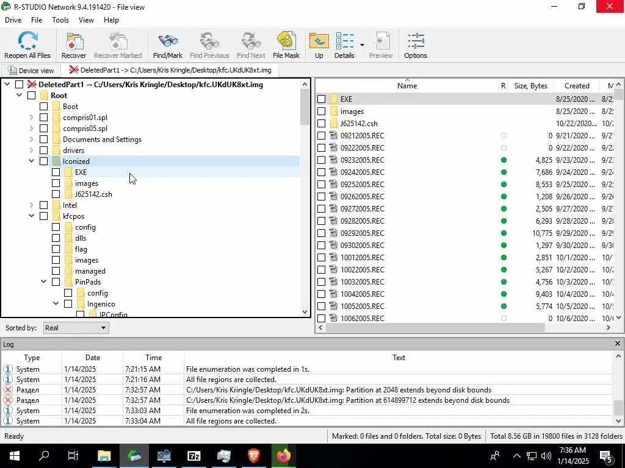Mark the 10012005.REC file checkbox
625x468 pixels.
(321, 258)
